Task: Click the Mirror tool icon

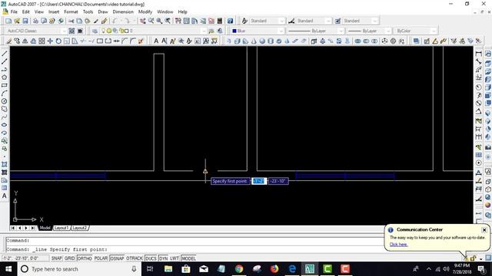Action: point(25,41)
